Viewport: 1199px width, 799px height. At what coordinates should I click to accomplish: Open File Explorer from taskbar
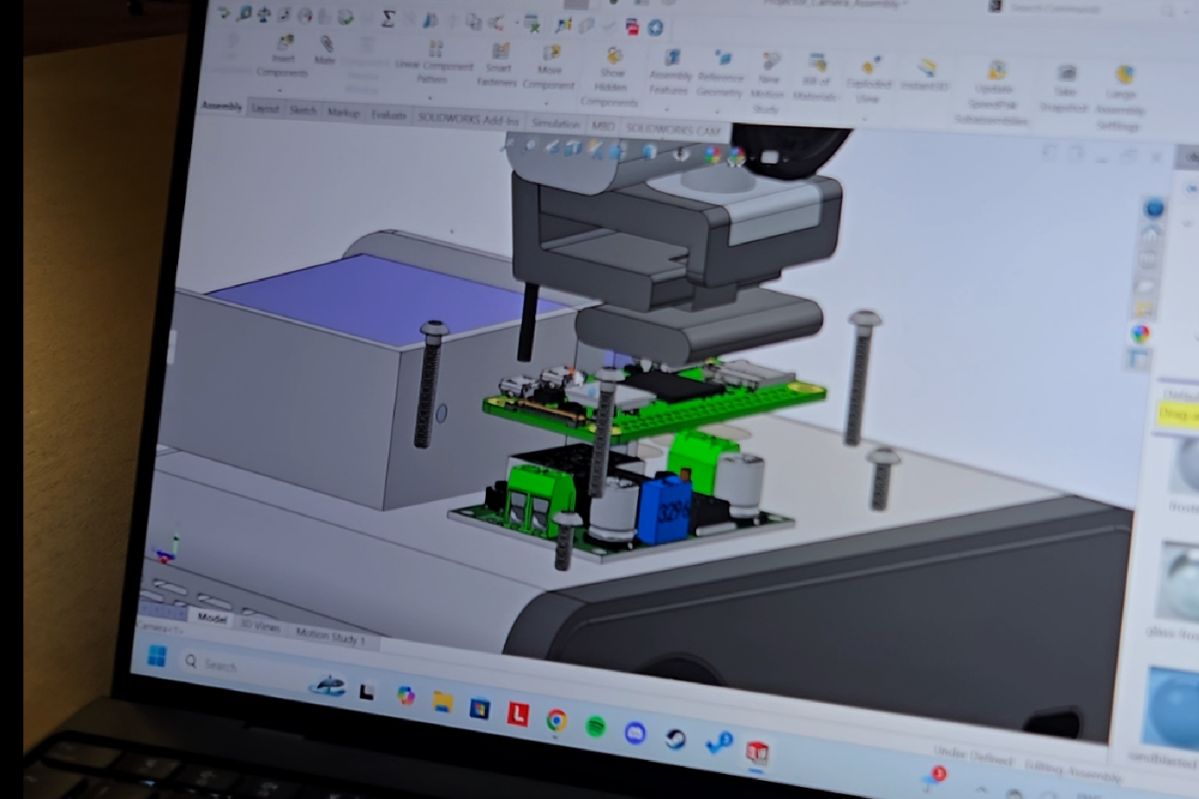443,701
